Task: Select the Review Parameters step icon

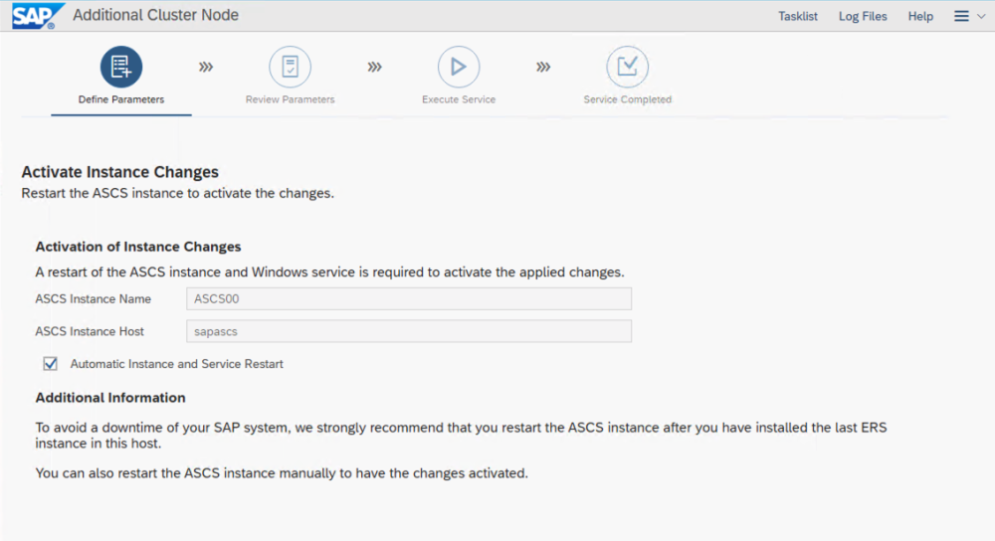Action: tap(290, 67)
